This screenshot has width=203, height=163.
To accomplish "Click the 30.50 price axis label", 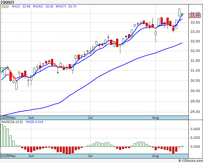I will [x=195, y=81].
